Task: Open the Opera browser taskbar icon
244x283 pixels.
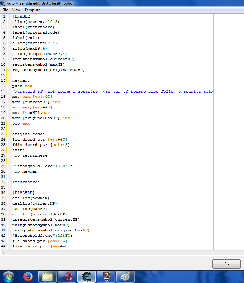Action: click(x=67, y=277)
